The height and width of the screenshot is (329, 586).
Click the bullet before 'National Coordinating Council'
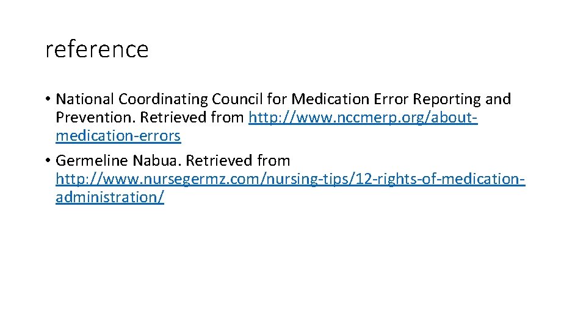48,99
